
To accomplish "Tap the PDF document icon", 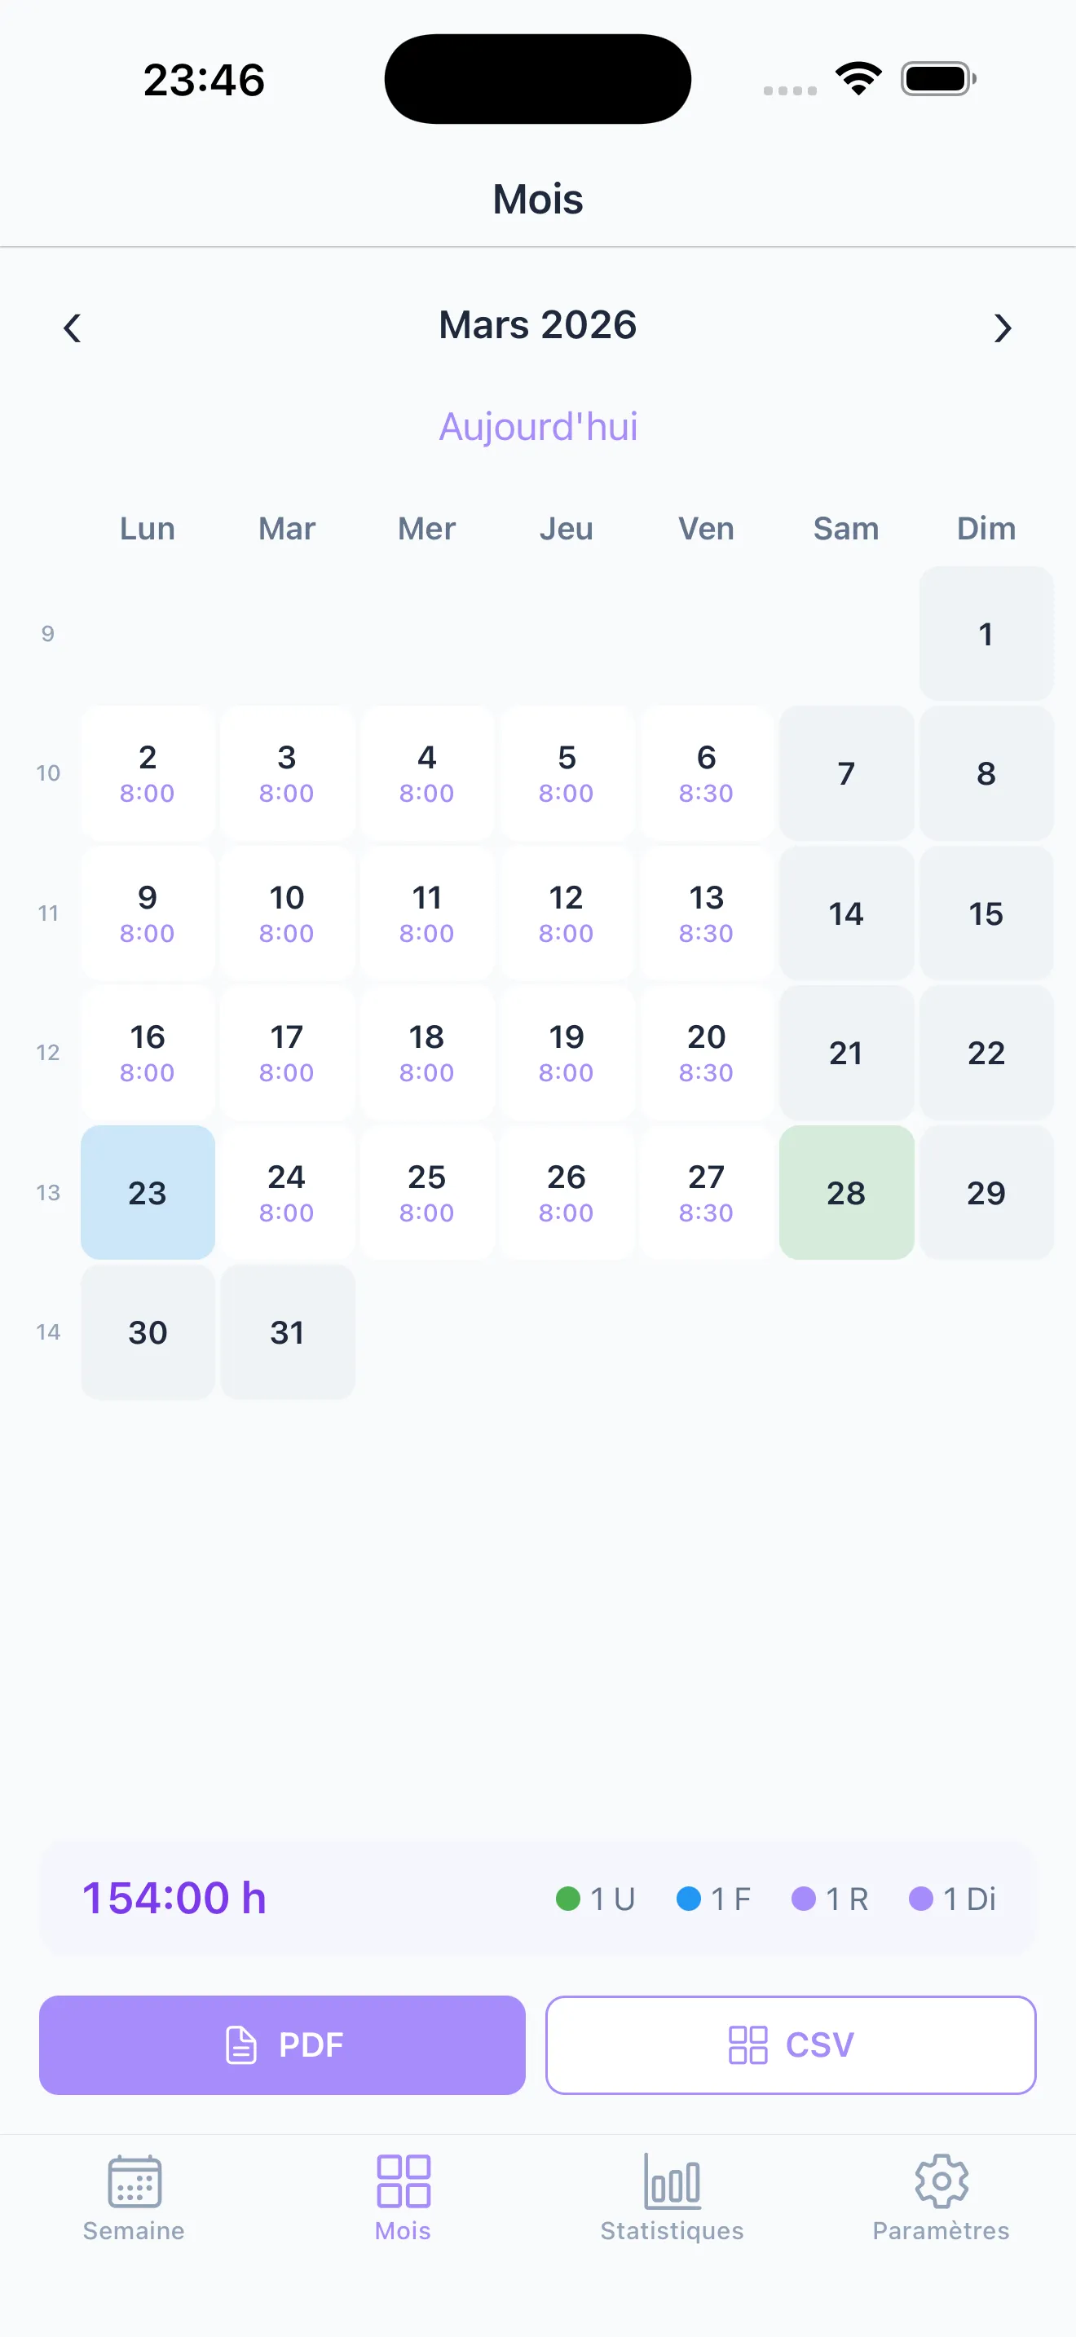I will tap(241, 2045).
